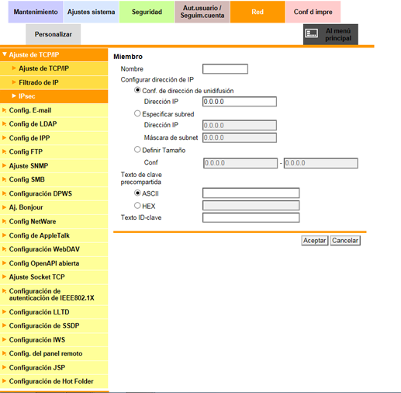Click arrow icon beside Filtrado de IP
This screenshot has width=401, height=393.
(x=14, y=82)
